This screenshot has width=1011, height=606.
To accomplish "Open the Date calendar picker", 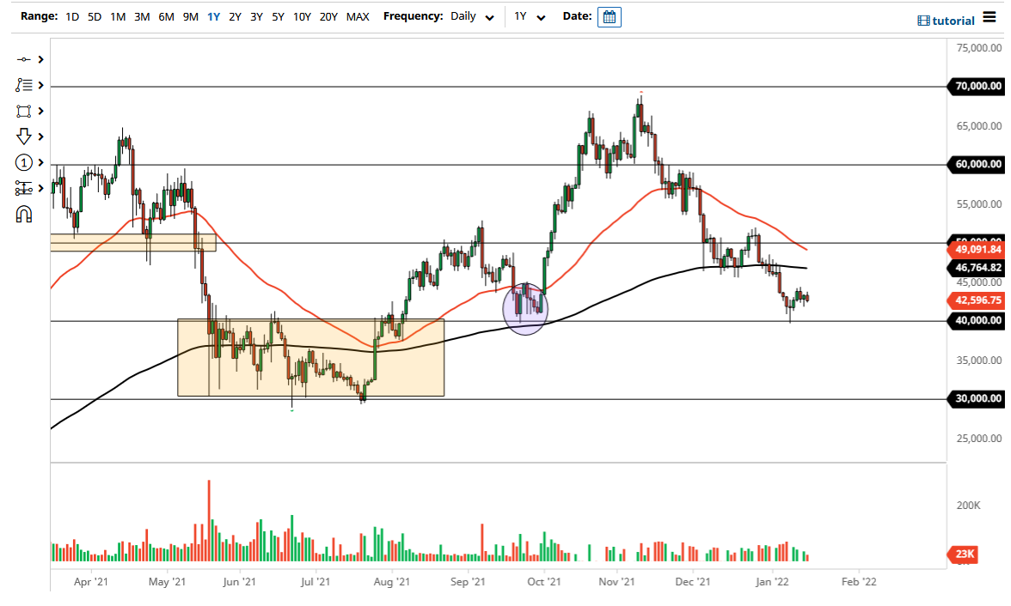I will pos(609,16).
